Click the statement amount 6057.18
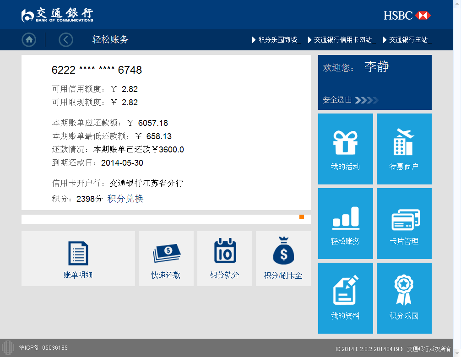This screenshot has height=357, width=461. [x=153, y=123]
